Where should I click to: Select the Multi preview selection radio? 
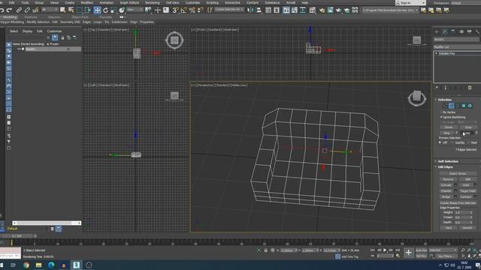tap(468, 142)
